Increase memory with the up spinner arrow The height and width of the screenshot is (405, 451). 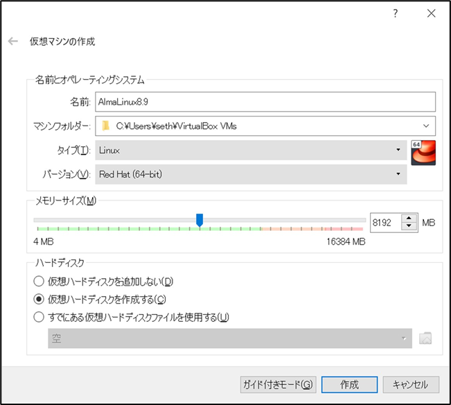(409, 218)
